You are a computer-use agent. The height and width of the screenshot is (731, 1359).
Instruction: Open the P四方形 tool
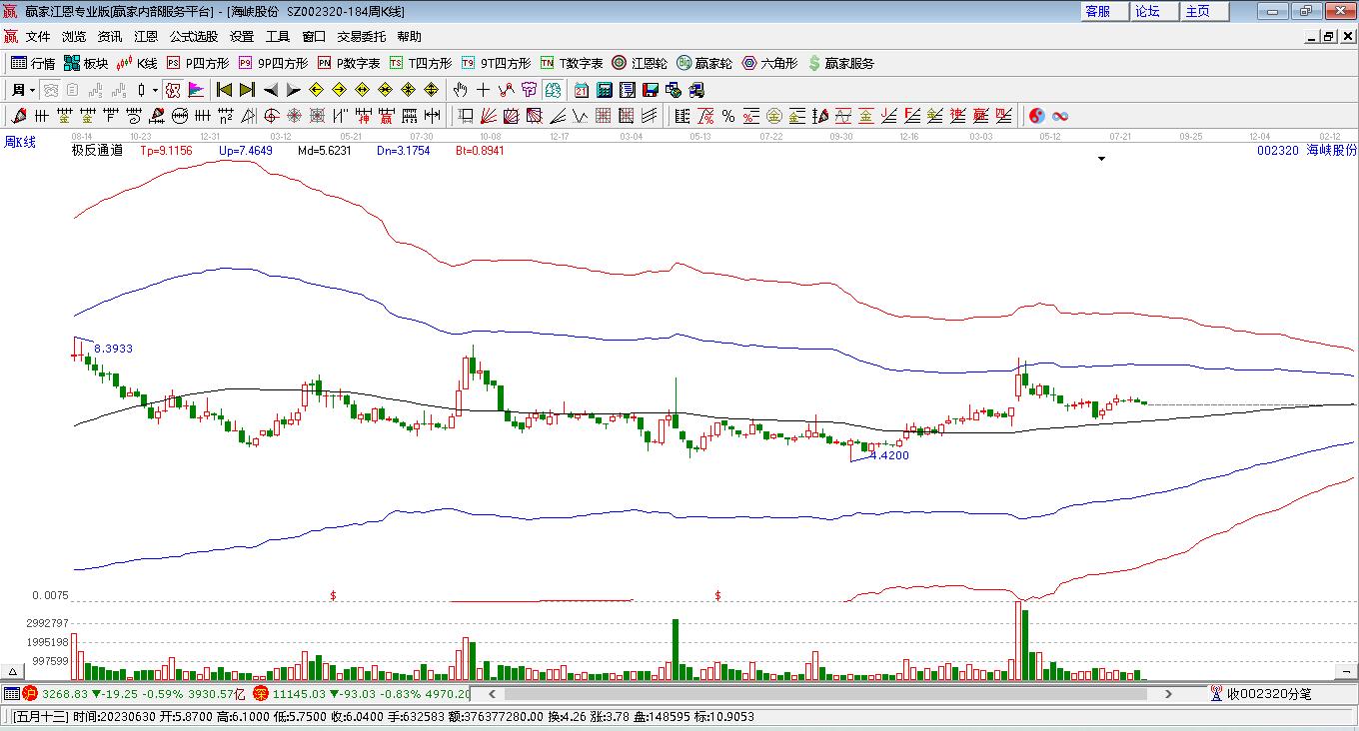click(x=197, y=63)
